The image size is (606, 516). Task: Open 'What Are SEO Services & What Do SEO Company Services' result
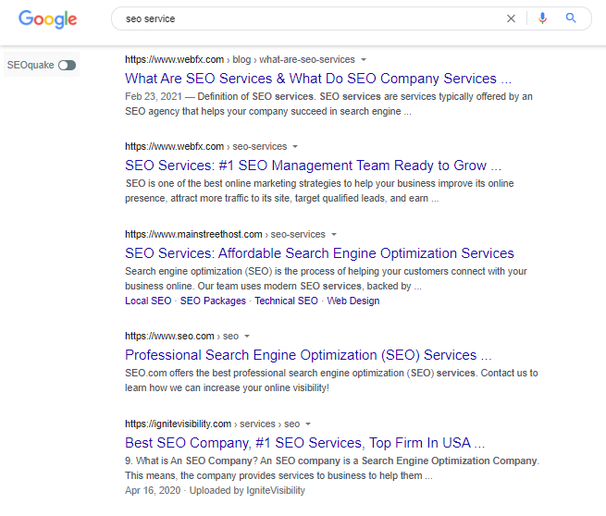point(318,79)
